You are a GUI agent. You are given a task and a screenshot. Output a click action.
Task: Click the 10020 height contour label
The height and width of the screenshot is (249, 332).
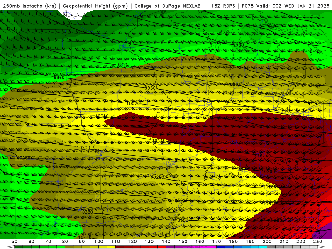point(133,103)
